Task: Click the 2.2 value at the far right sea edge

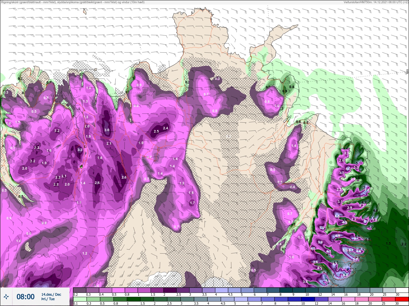Action: 404,244
